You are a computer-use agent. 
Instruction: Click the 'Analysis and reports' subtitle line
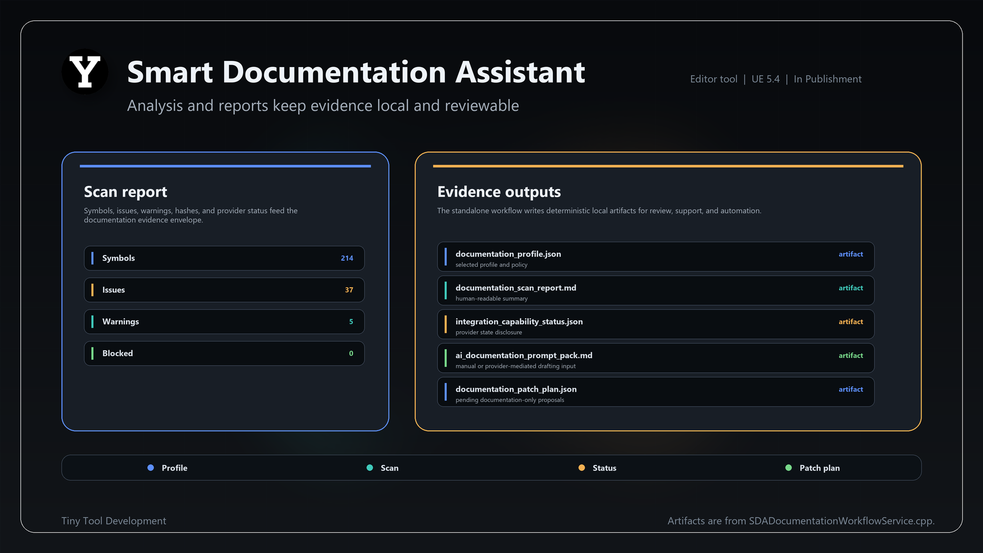(323, 105)
